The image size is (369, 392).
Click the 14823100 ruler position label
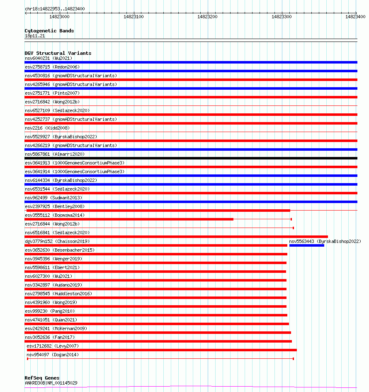tap(134, 17)
